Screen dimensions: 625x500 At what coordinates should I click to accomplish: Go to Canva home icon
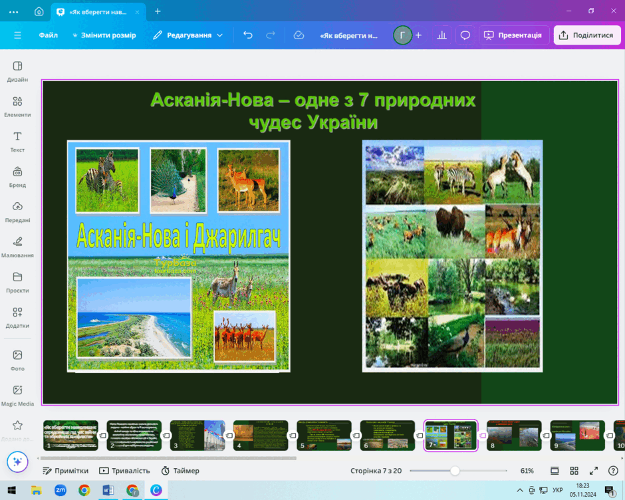click(39, 11)
